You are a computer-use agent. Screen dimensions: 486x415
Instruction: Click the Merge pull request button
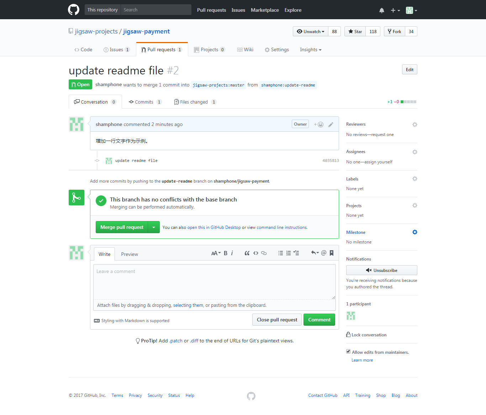(122, 227)
